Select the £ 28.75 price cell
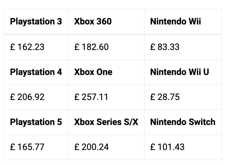Image resolution: width=226 pixels, height=165 pixels. click(165, 97)
